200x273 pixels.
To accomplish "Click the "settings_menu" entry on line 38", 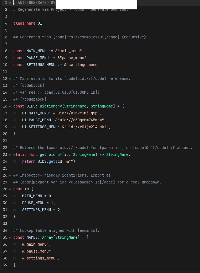I will coord(40,258).
